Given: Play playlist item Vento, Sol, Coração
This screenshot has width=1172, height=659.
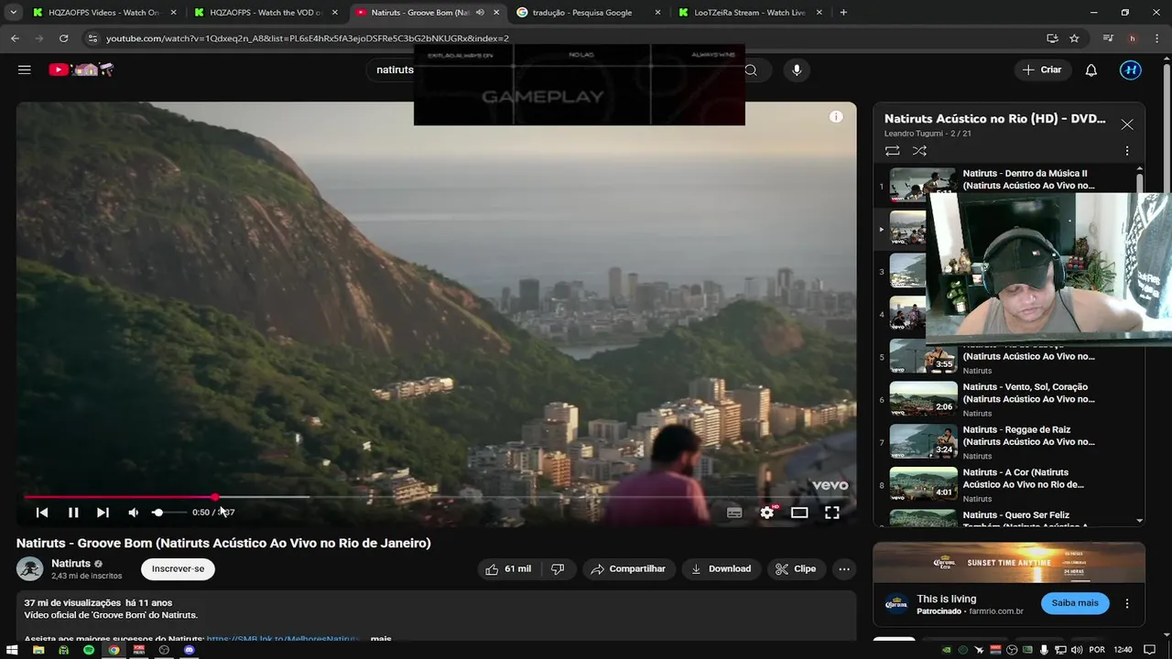Looking at the screenshot, I should tap(1005, 399).
